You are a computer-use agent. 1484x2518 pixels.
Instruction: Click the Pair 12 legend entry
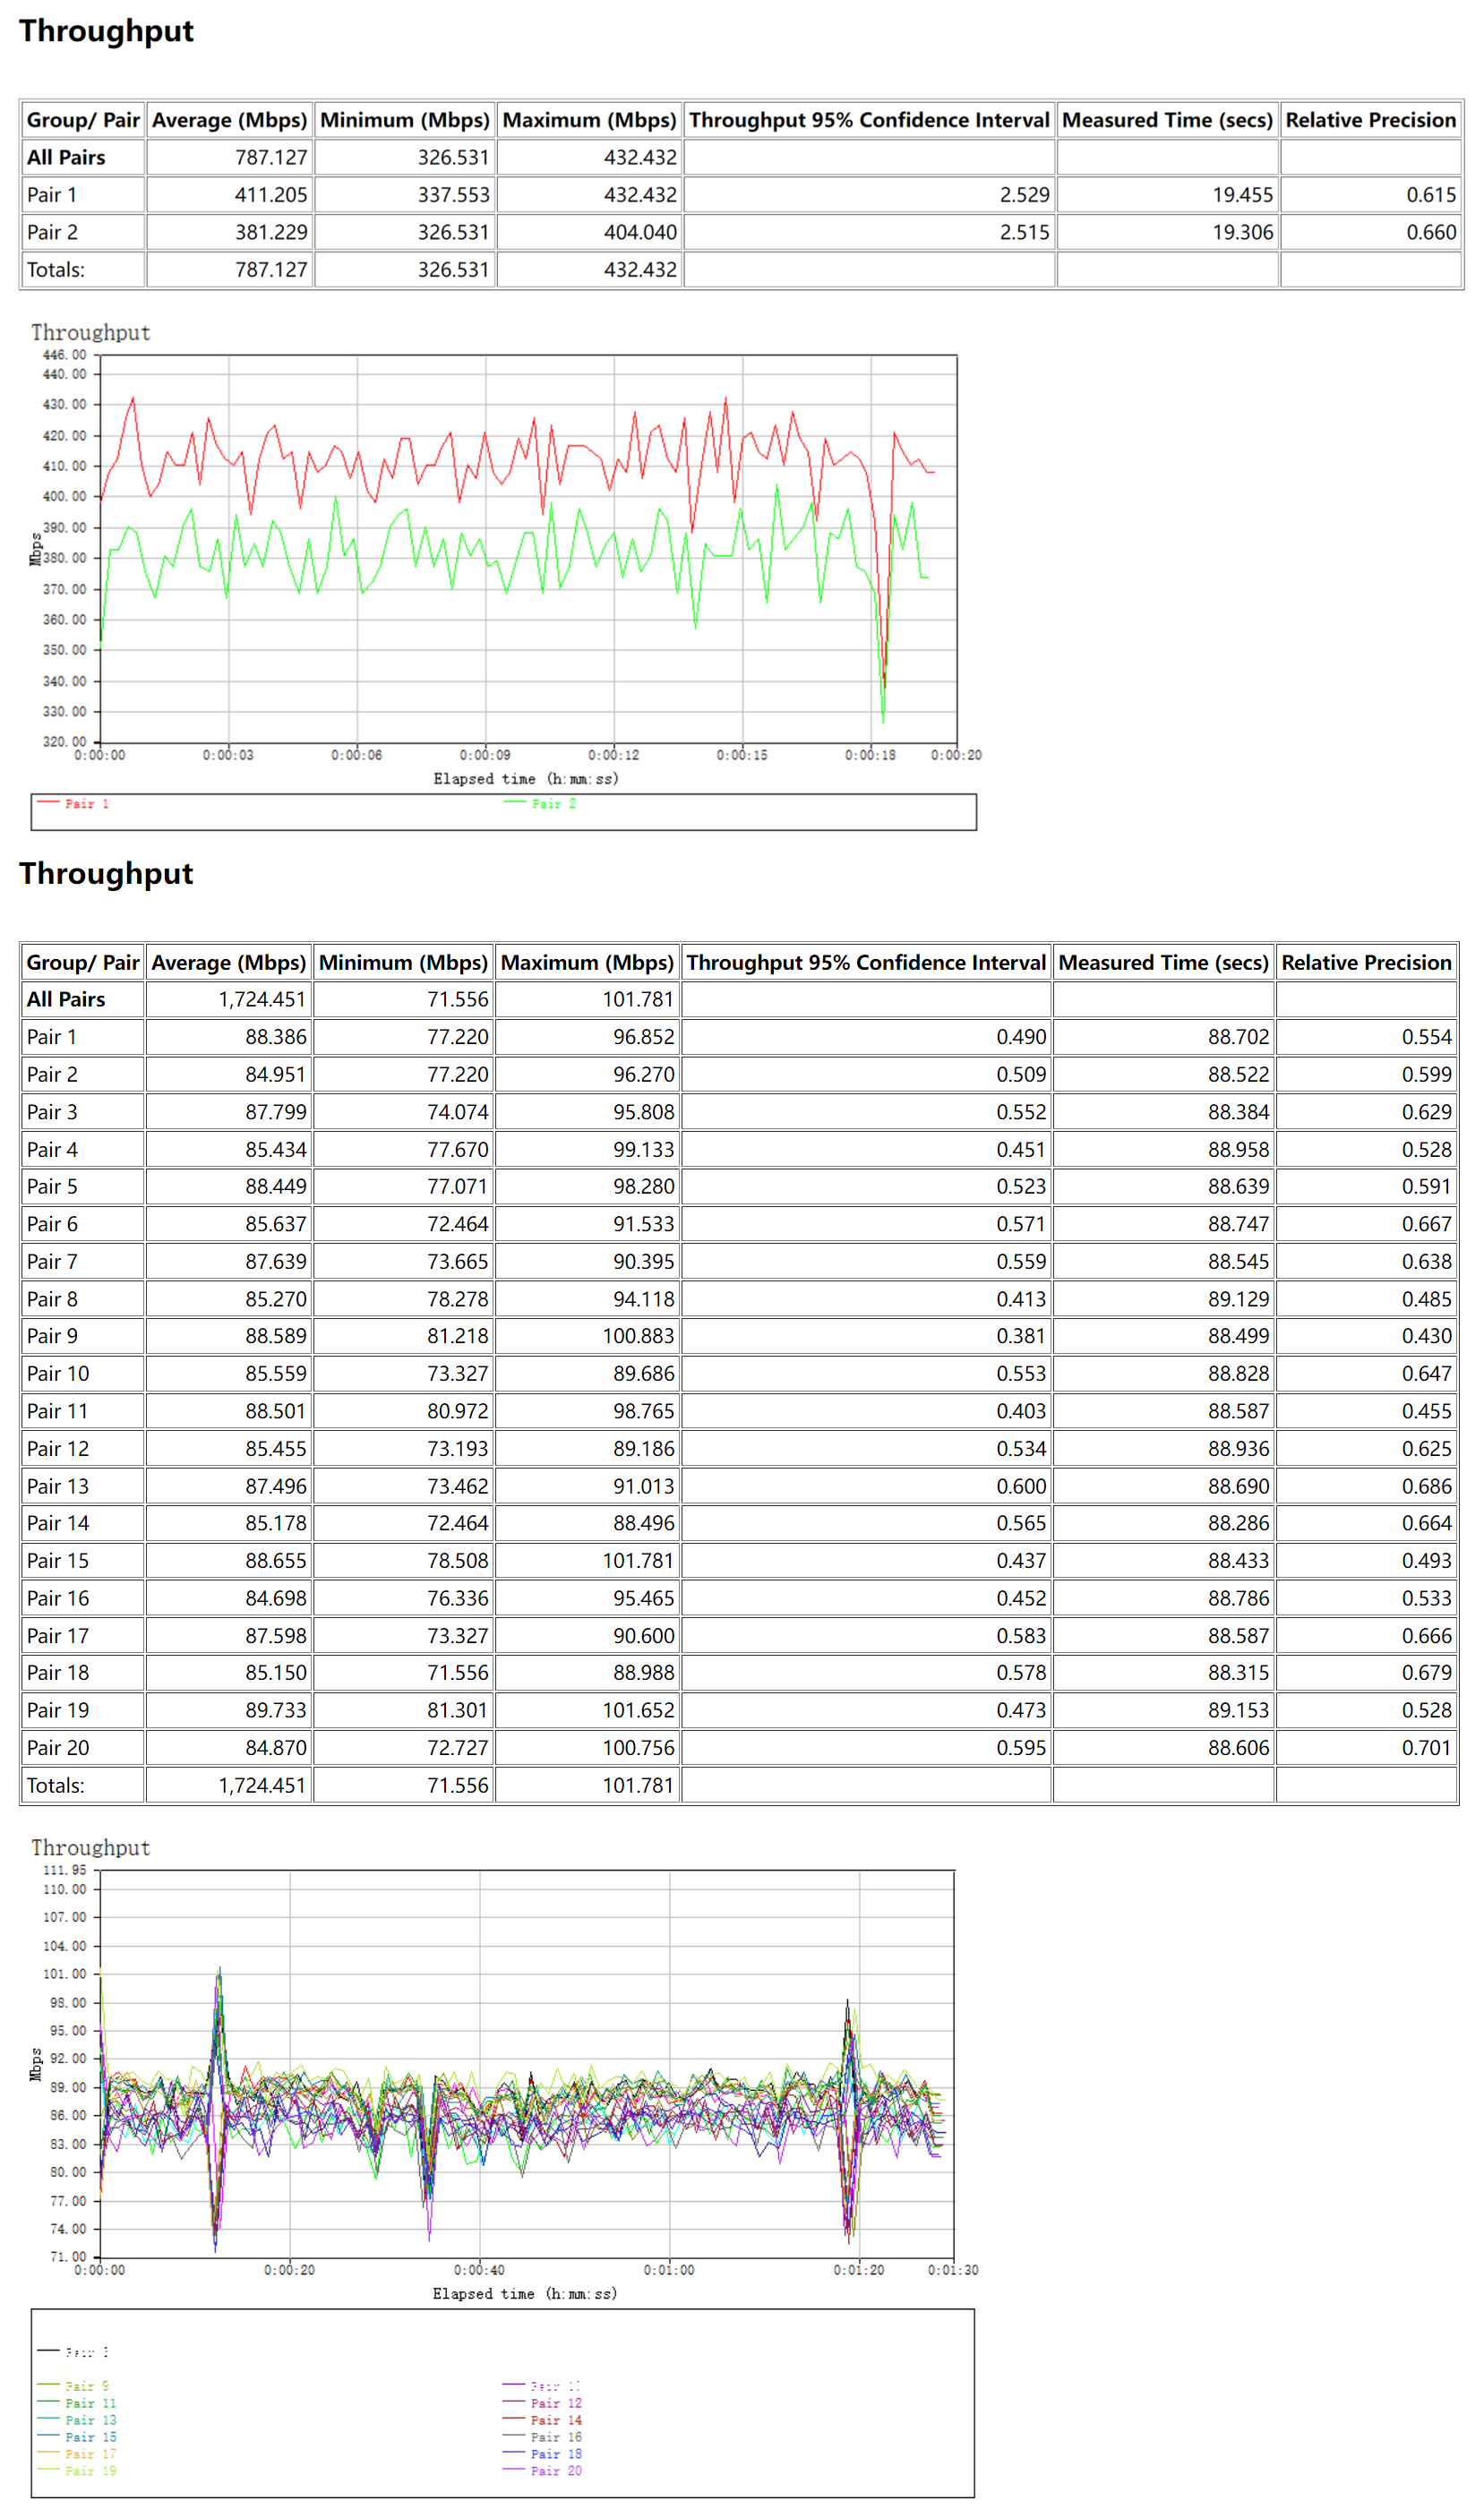[542, 2403]
